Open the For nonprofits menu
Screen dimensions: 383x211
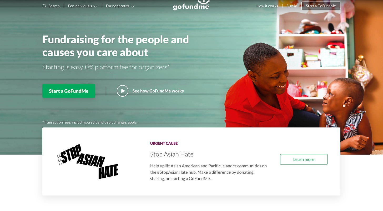(120, 6)
